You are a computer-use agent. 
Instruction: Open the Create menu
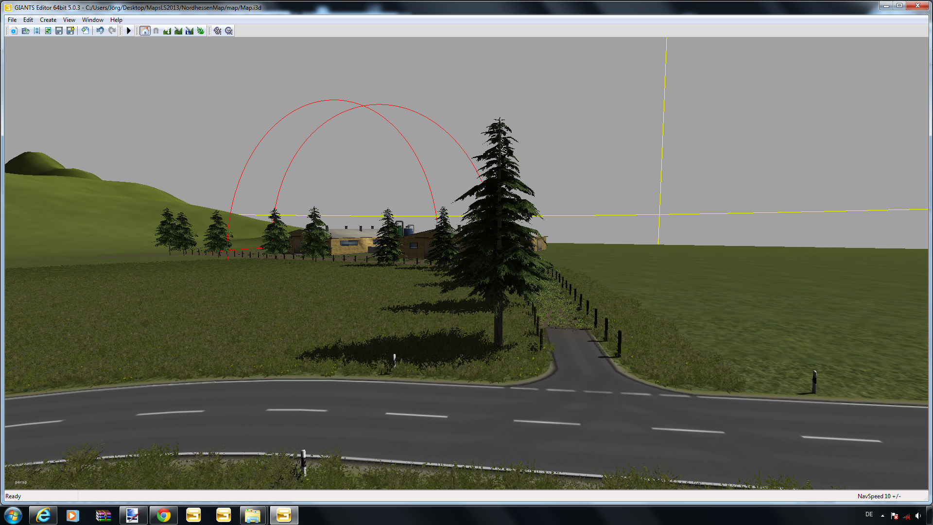[x=48, y=20]
